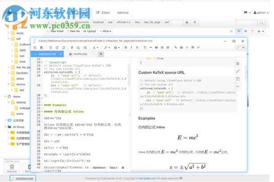
Task: Close the markdown.md tab
Action: point(61,54)
